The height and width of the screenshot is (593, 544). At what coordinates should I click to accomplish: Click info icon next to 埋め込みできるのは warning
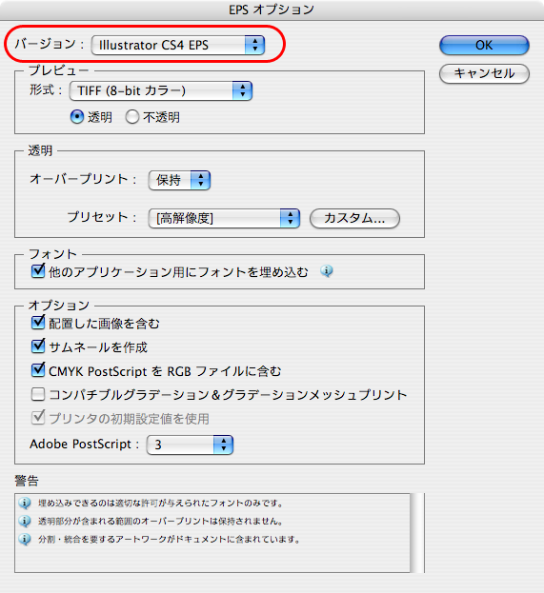[25, 503]
